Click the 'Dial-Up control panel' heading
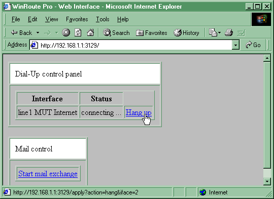This screenshot has height=199, width=274. pyautogui.click(x=48, y=74)
